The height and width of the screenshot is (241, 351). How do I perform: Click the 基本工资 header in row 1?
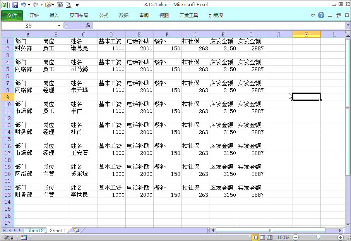coord(112,41)
